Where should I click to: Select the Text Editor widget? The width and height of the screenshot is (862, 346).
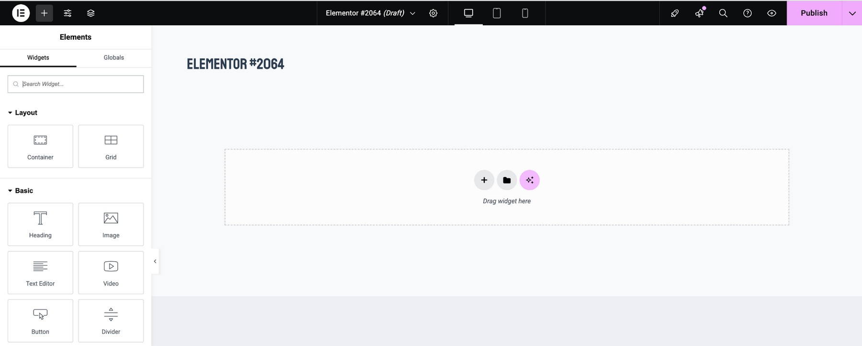[x=40, y=273]
